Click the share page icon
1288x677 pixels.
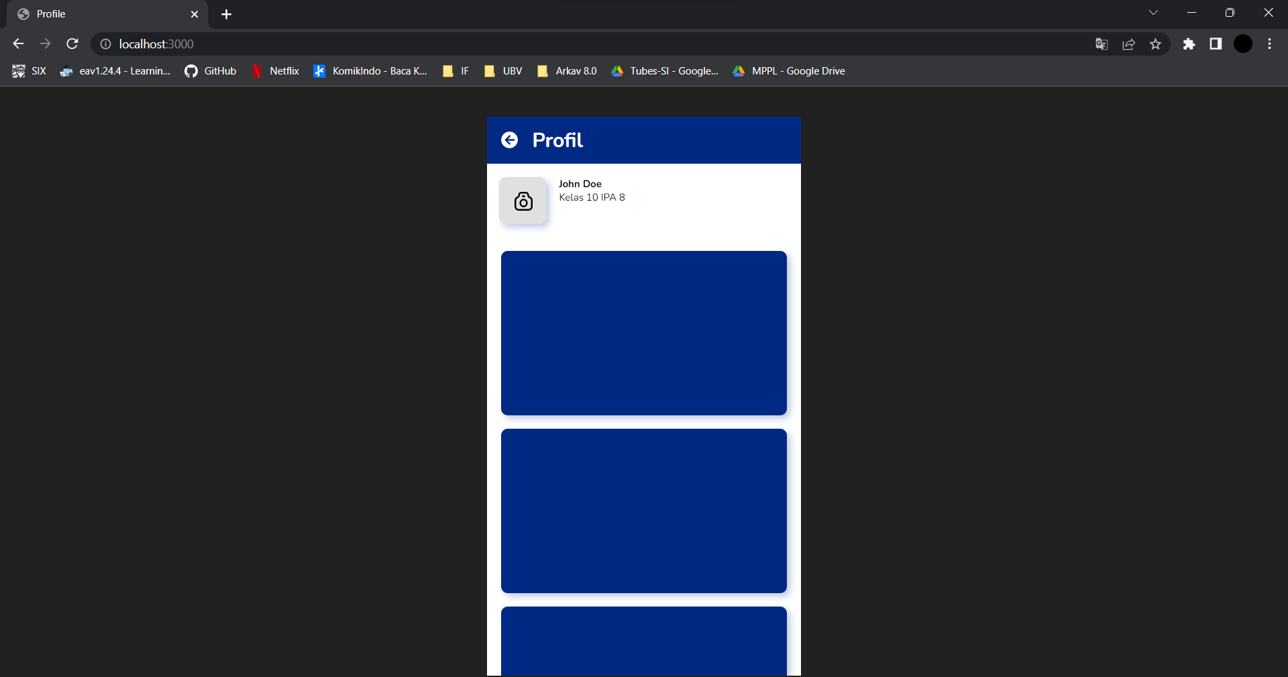pos(1128,44)
